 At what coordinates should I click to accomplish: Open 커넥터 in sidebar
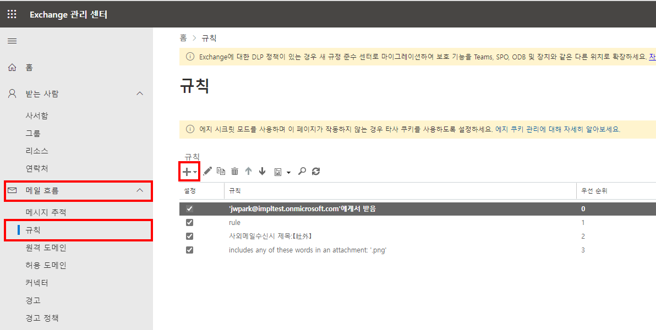click(x=37, y=283)
